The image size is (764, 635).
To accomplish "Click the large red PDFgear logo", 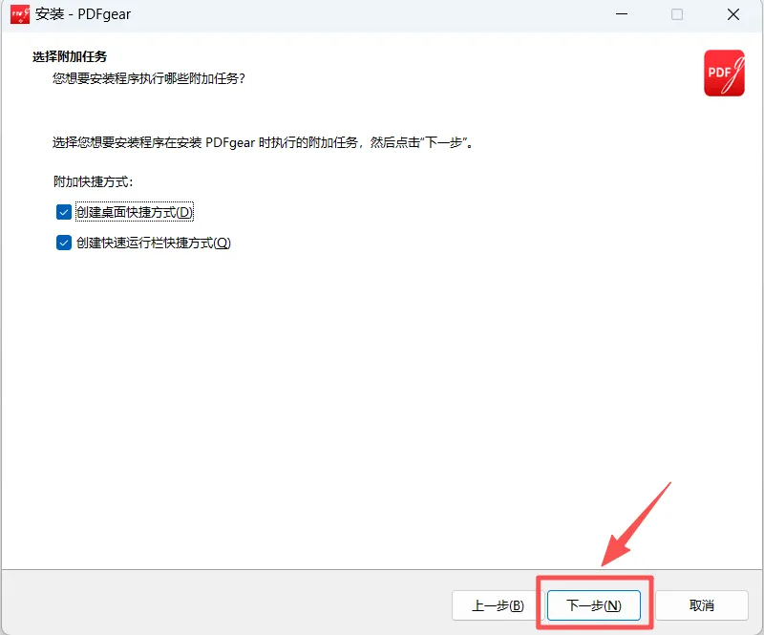I will tap(724, 74).
